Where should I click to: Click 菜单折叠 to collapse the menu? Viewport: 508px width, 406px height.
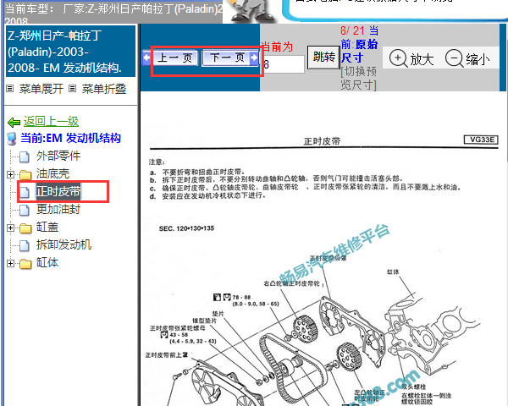pyautogui.click(x=103, y=88)
